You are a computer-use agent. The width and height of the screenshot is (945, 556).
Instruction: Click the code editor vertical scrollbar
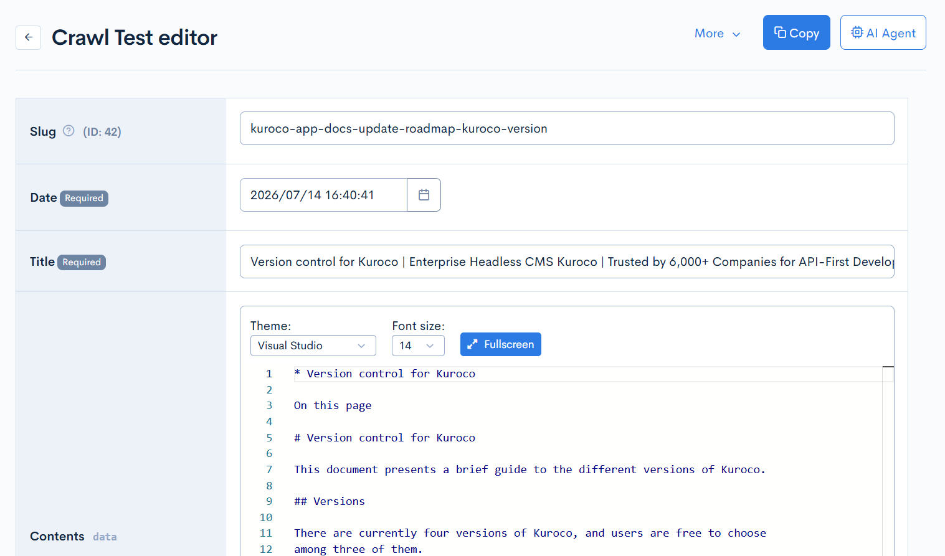888,461
